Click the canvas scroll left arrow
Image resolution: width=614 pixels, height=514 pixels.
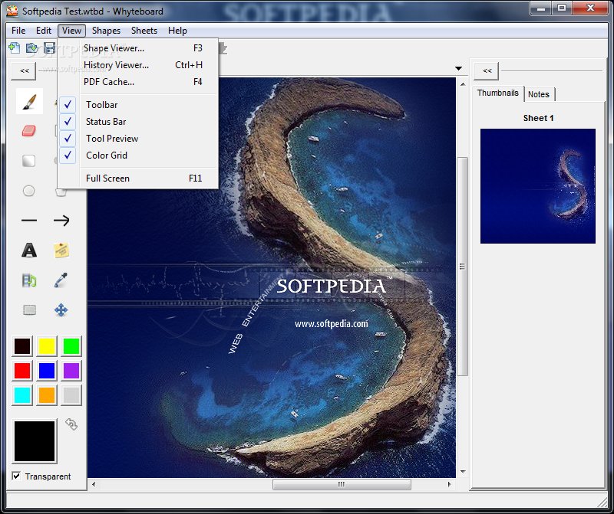point(94,484)
